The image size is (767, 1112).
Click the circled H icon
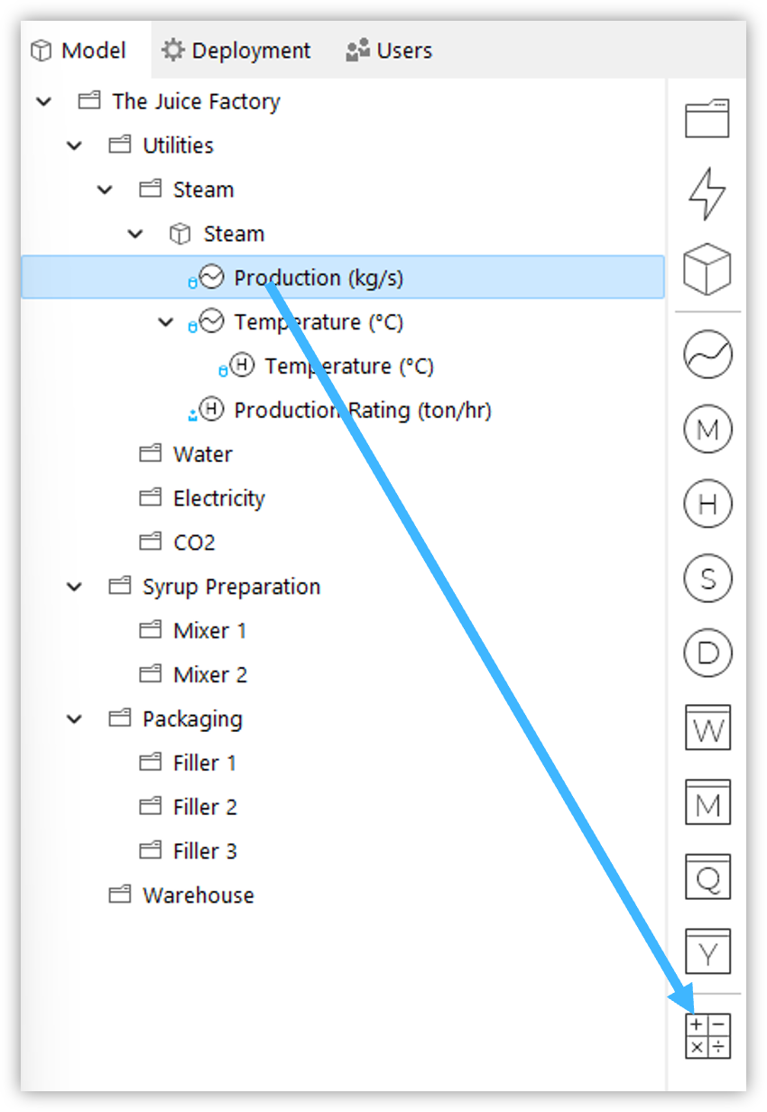click(707, 504)
